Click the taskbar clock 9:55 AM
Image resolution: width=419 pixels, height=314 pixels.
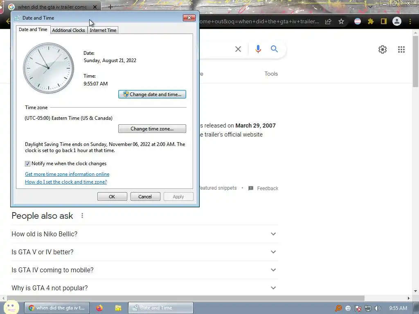398,308
